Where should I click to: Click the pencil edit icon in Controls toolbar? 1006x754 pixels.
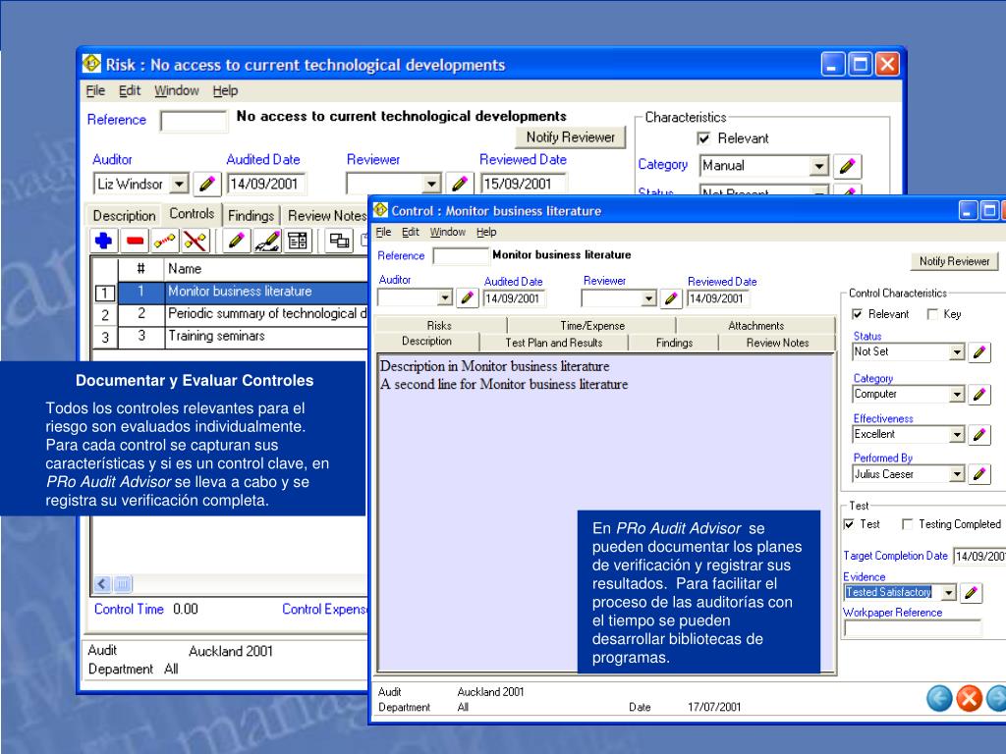[x=236, y=242]
